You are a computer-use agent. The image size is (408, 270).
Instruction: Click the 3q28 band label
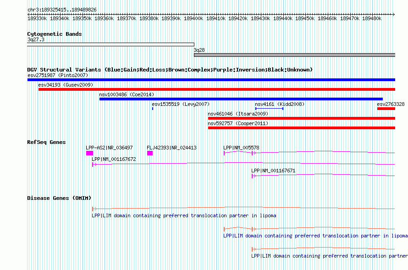pos(199,50)
